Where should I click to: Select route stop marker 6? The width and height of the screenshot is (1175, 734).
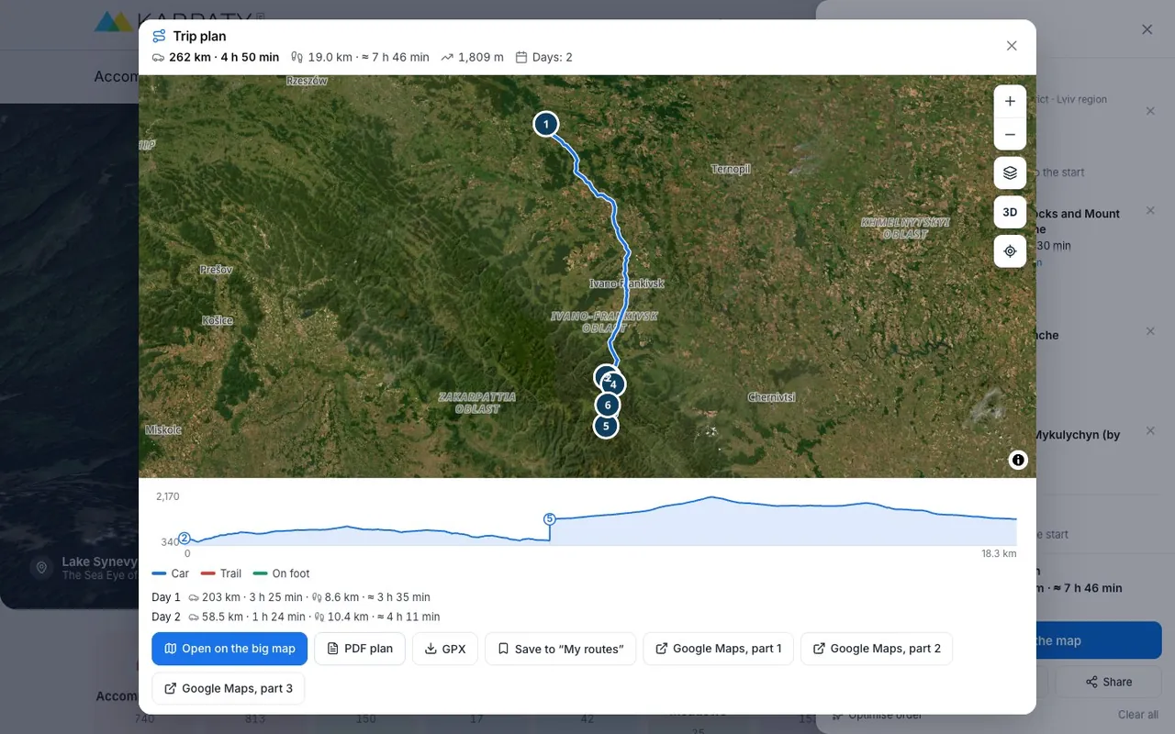point(607,405)
